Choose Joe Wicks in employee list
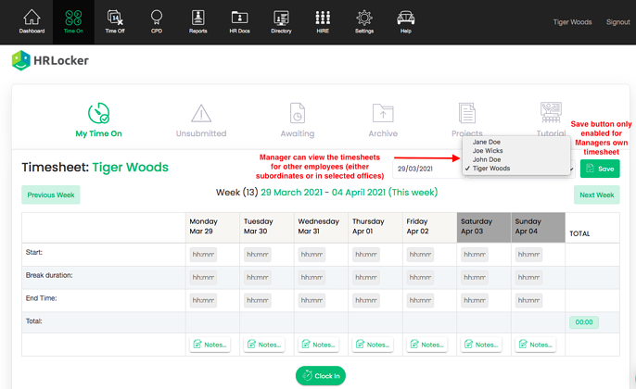 click(488, 151)
